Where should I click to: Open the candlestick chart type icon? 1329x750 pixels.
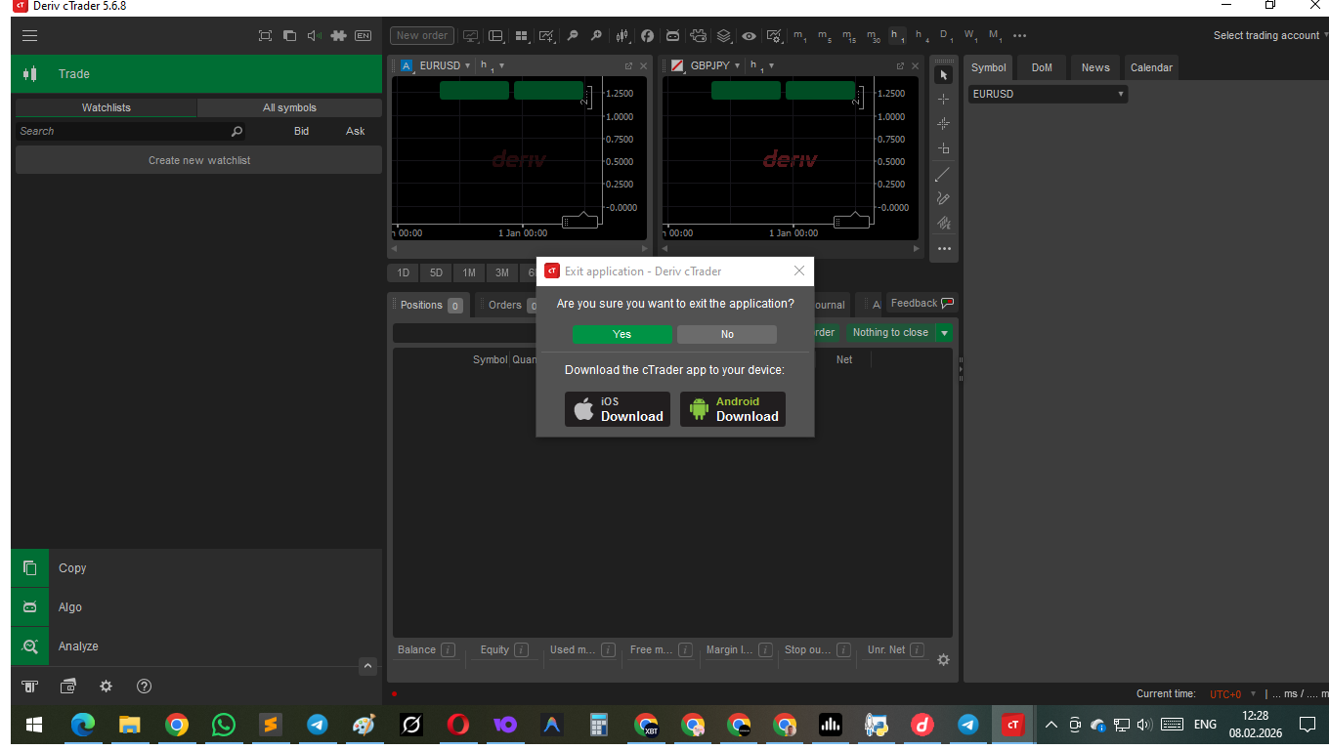(x=622, y=36)
